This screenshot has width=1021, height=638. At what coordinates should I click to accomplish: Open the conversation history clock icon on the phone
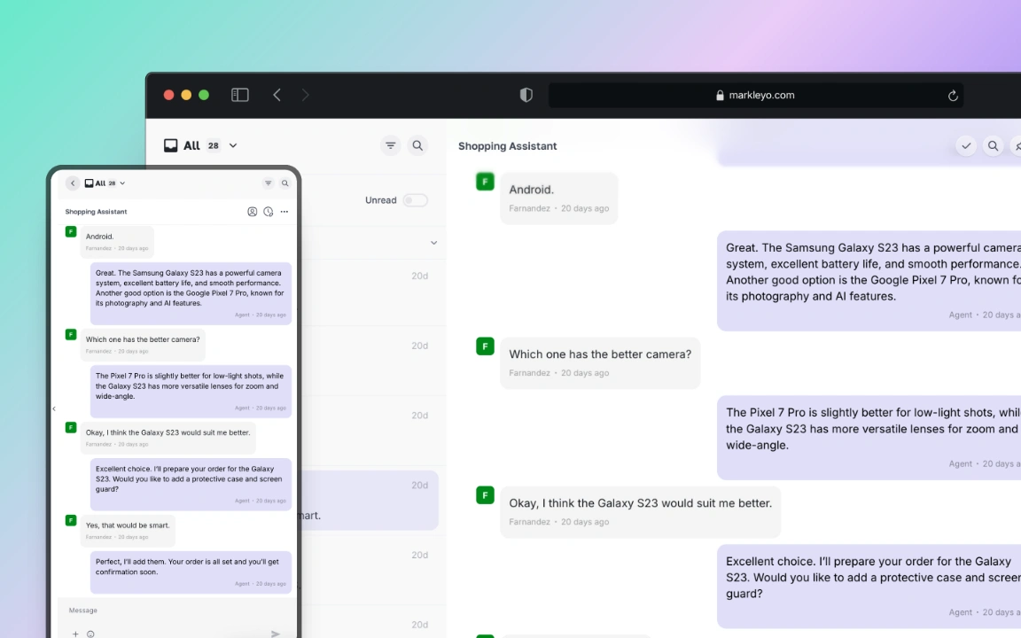click(269, 212)
